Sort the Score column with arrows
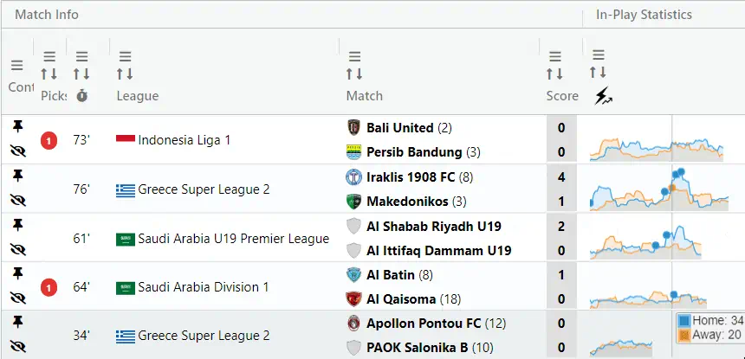745x359 pixels. (554, 74)
